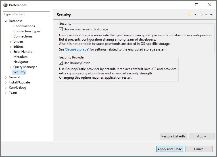The height and width of the screenshot is (157, 217).
Task: Collapse the Database tree node
Action: [x=6, y=21]
